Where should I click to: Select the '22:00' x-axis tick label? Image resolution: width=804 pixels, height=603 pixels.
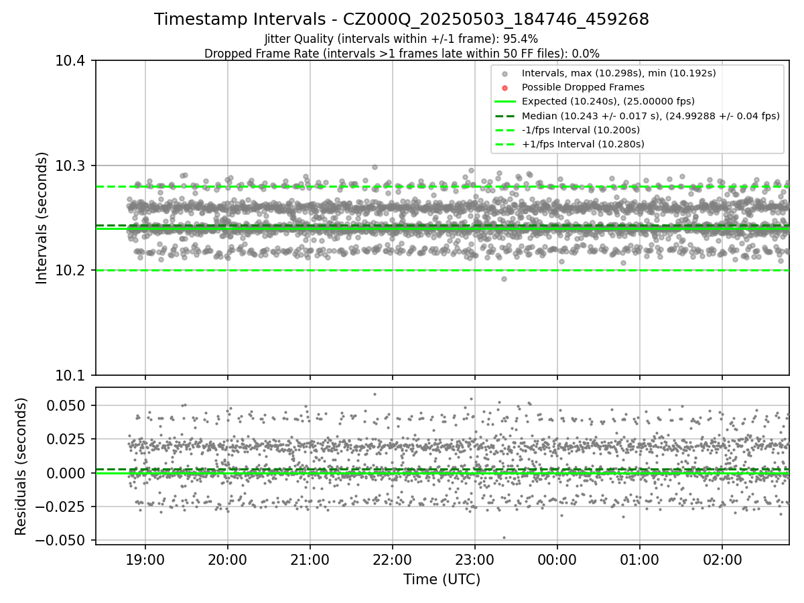(x=393, y=559)
